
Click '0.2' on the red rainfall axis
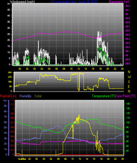click(12, 145)
